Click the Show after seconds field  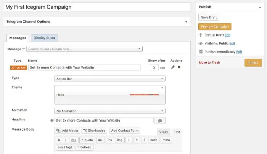click(153, 68)
